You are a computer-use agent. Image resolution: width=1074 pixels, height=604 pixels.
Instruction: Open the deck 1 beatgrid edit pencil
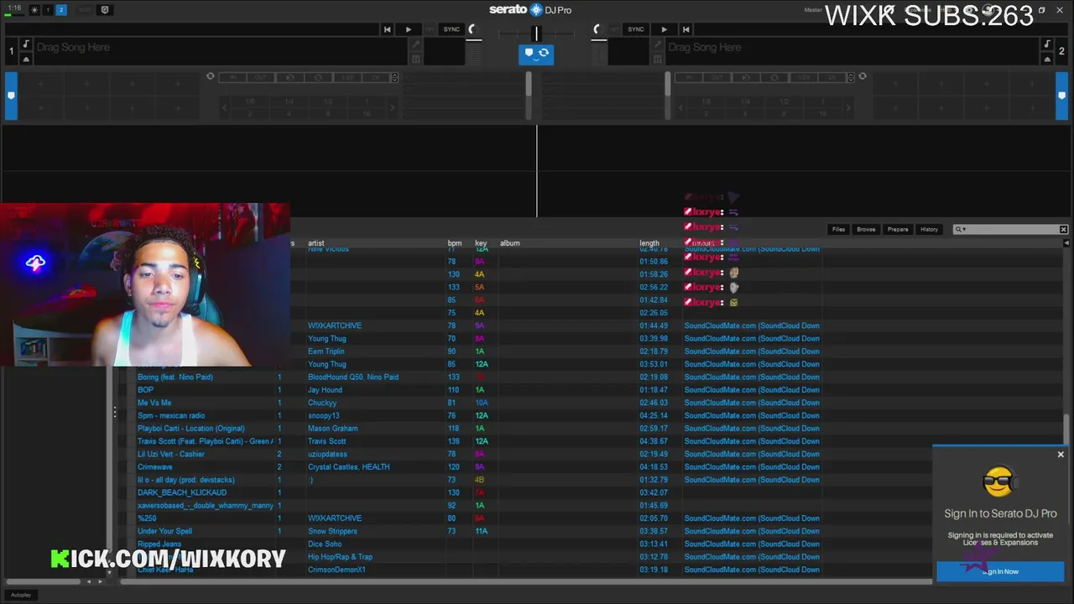[415, 45]
